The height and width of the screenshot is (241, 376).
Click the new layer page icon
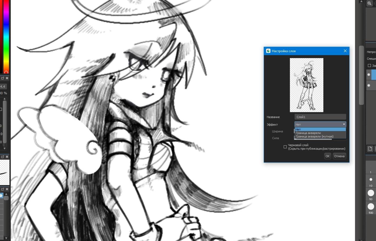pyautogui.click(x=370, y=148)
